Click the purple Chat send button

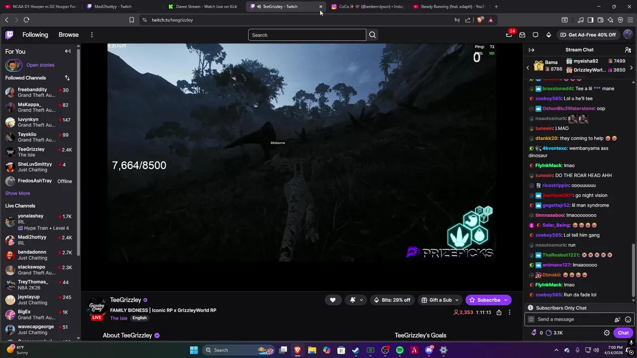tap(623, 333)
